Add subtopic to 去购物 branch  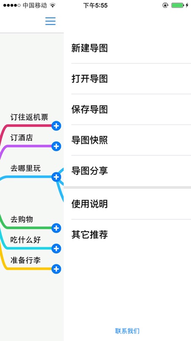tap(56, 228)
